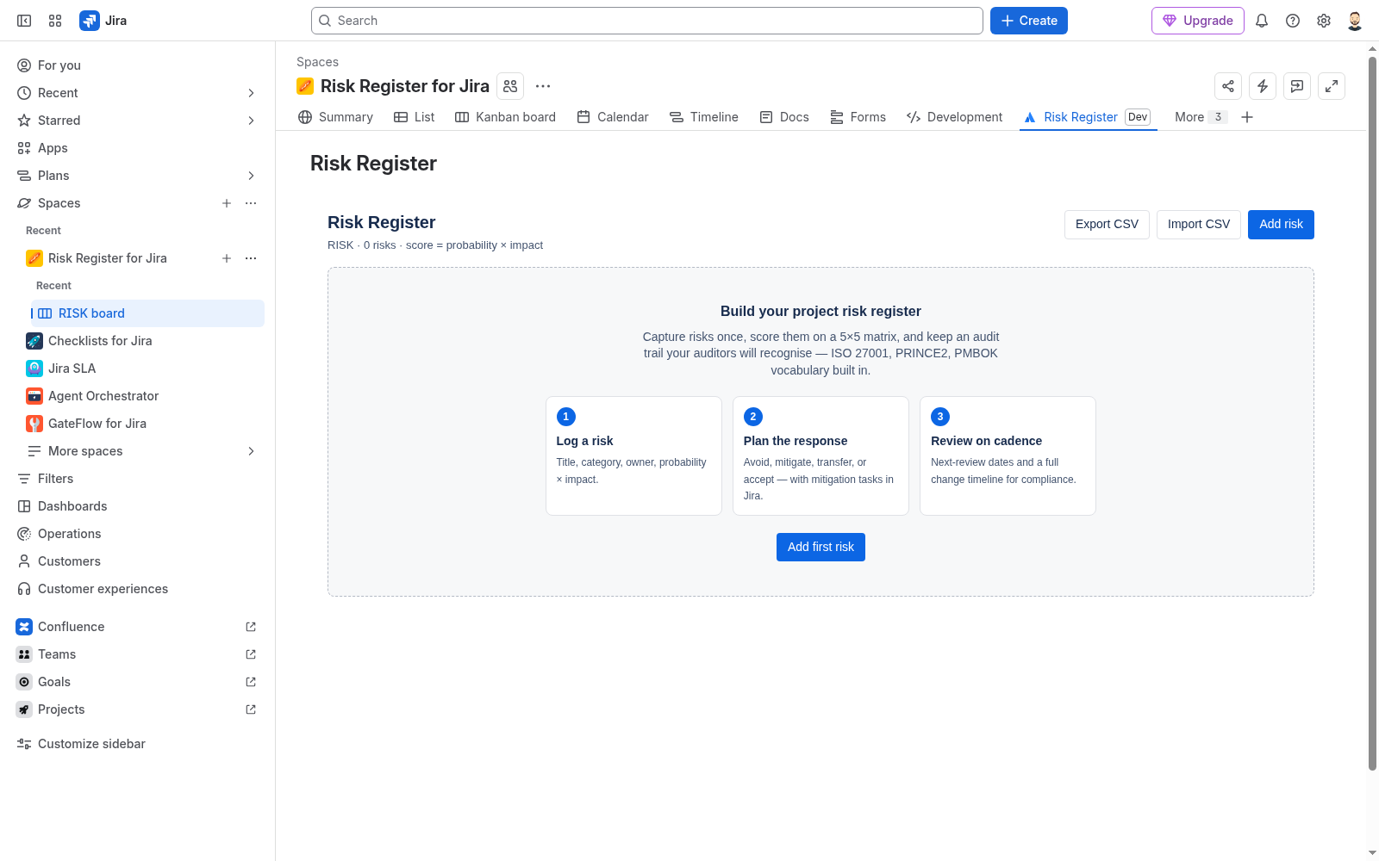Image resolution: width=1379 pixels, height=861 pixels.
Task: Add a new tab with the plus icon
Action: click(x=1247, y=117)
